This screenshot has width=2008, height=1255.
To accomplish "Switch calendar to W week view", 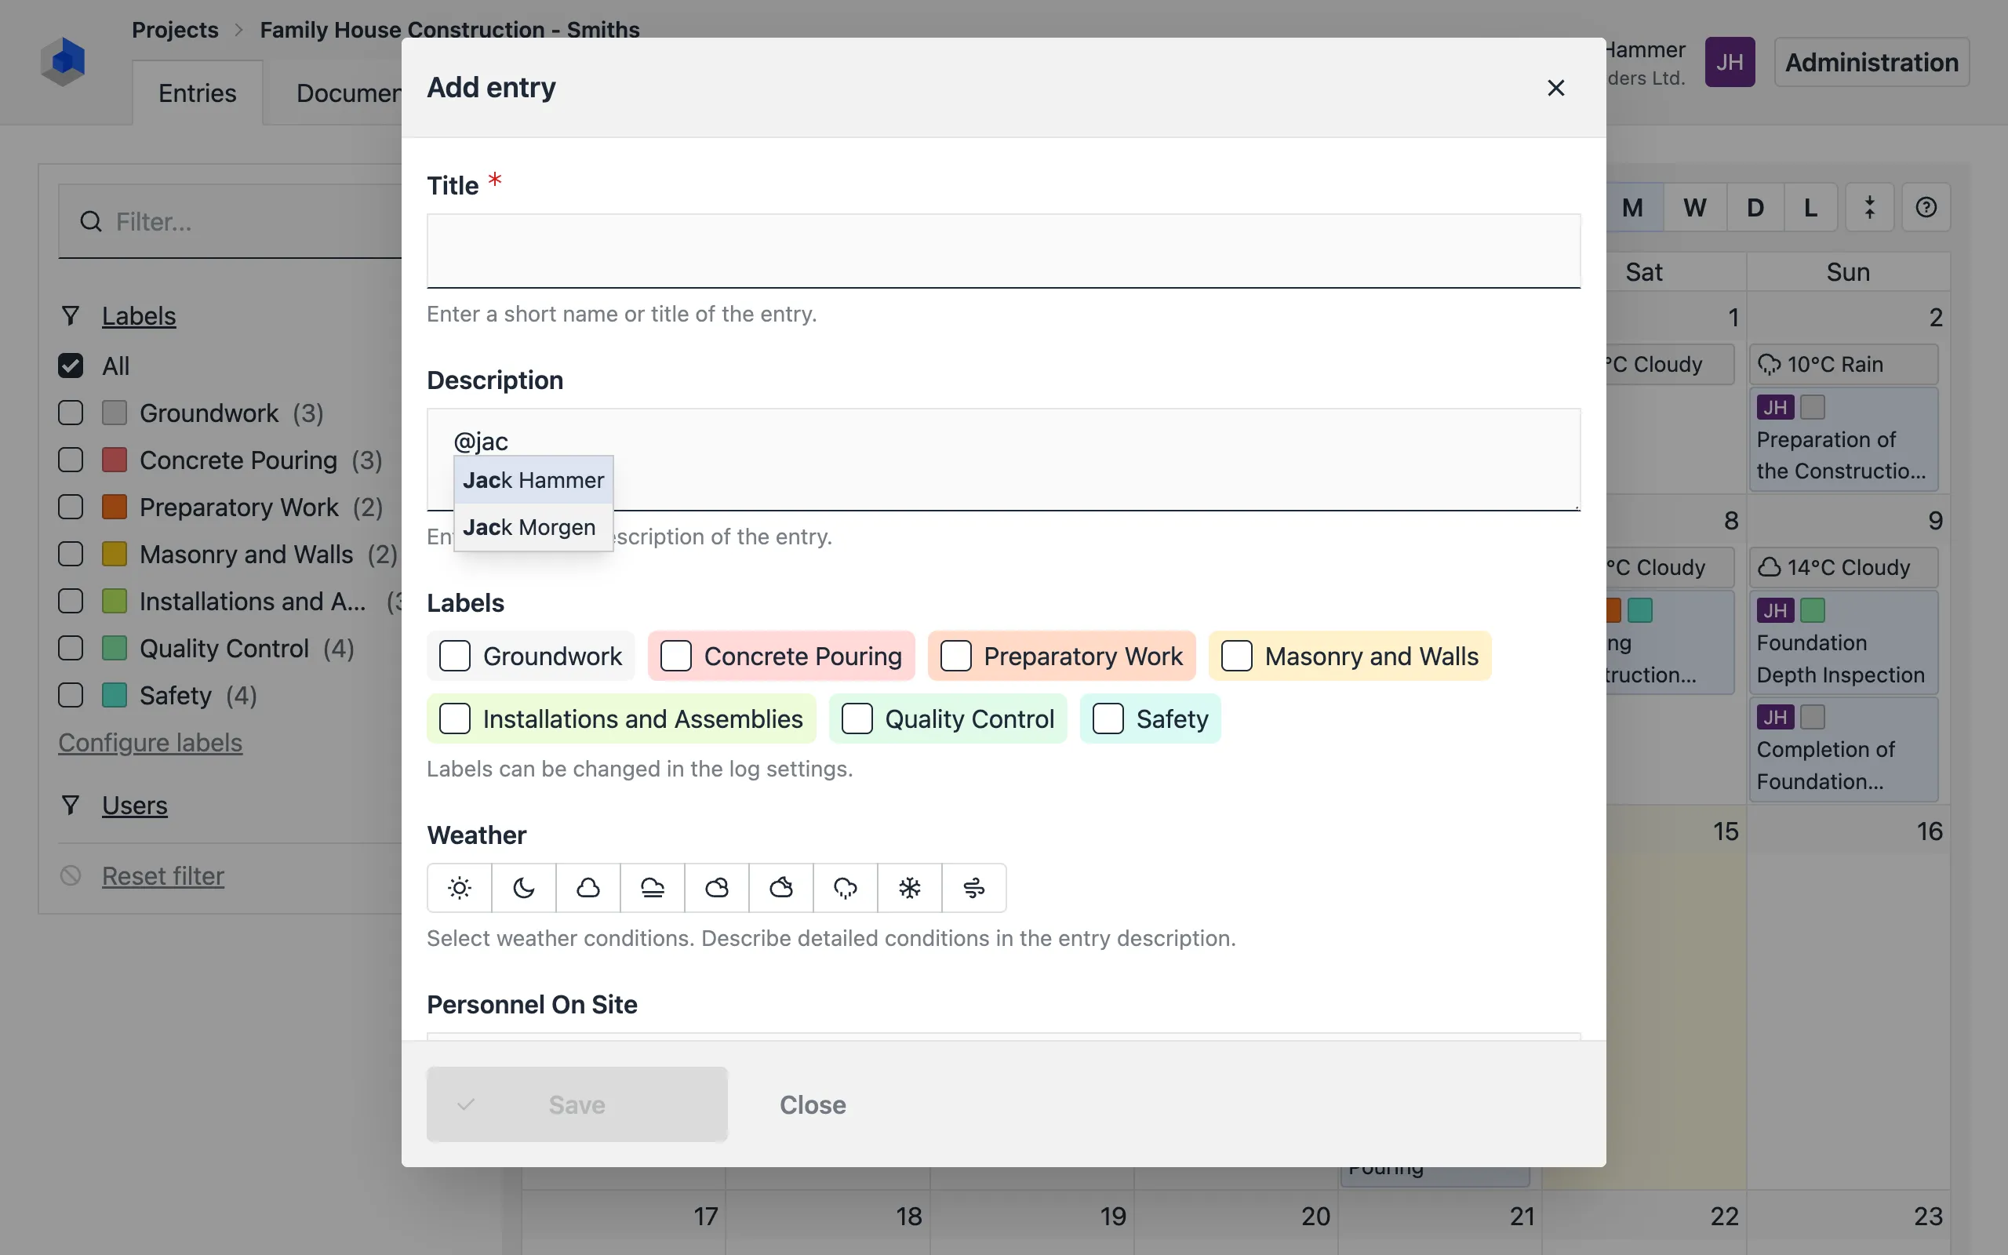I will tap(1694, 208).
